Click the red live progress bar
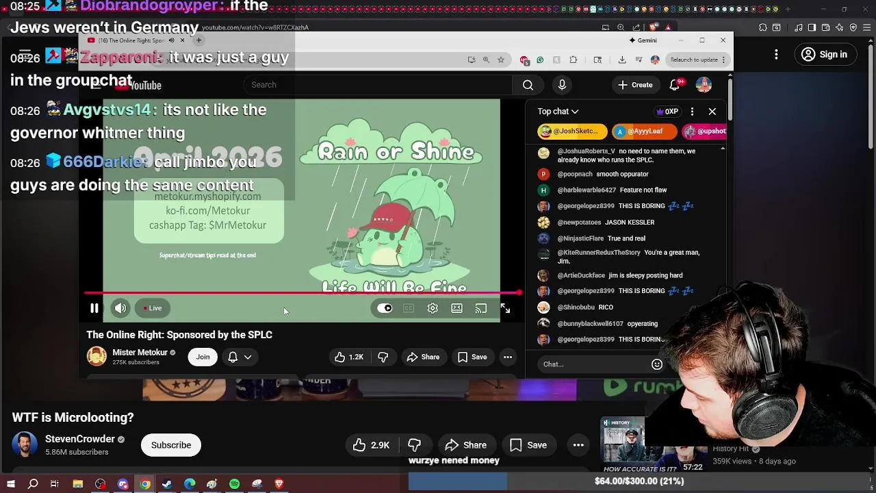876x493 pixels. (302, 293)
